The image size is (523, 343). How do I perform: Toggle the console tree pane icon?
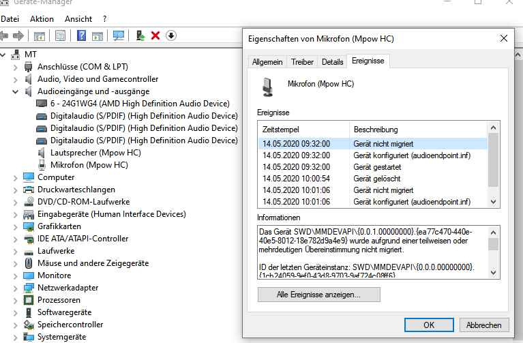tap(40, 35)
